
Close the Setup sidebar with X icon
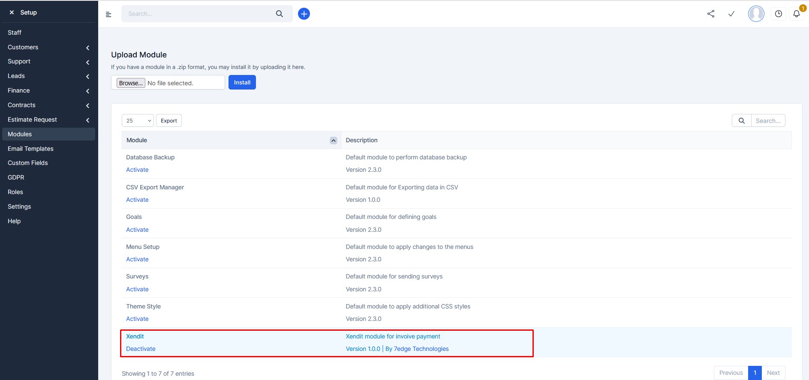[12, 12]
